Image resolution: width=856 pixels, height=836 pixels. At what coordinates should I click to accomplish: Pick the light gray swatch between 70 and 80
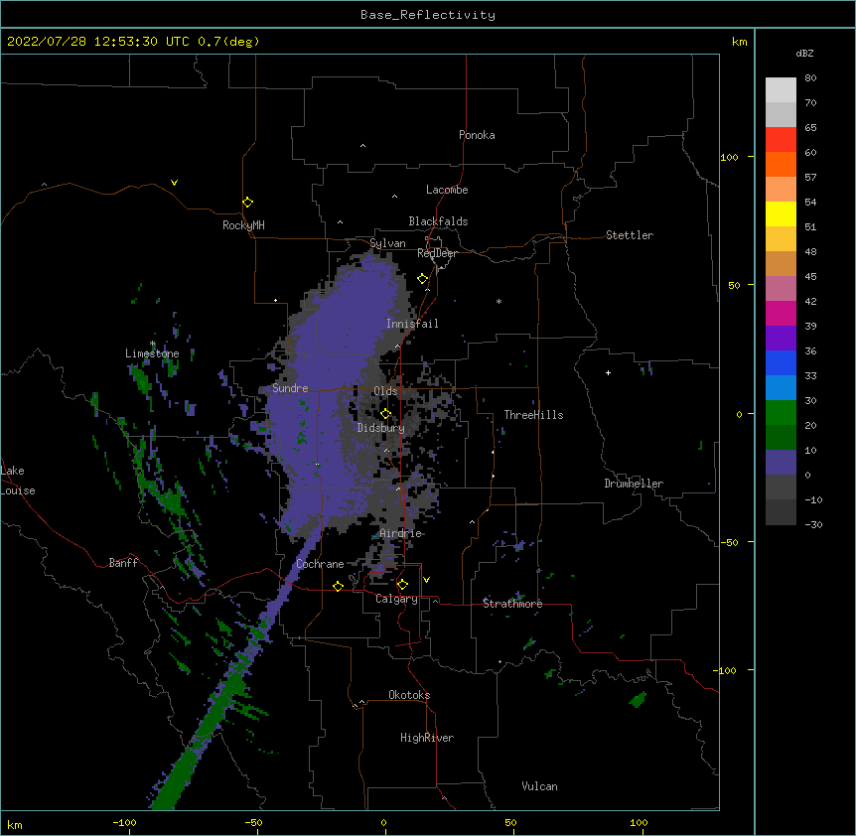(x=781, y=90)
